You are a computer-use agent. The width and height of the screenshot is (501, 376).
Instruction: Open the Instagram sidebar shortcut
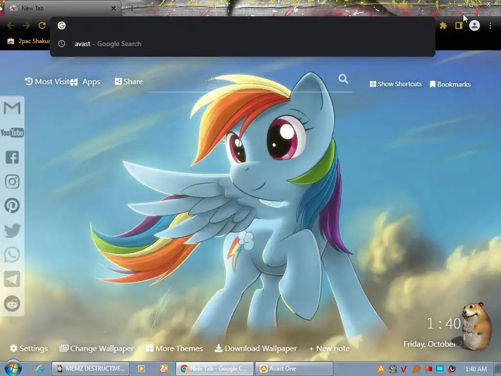coord(12,182)
